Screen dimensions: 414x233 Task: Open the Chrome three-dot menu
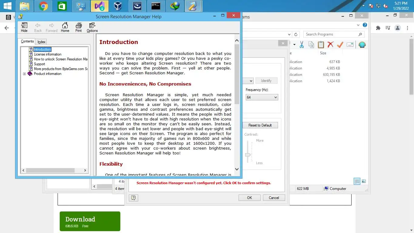pos(407,28)
